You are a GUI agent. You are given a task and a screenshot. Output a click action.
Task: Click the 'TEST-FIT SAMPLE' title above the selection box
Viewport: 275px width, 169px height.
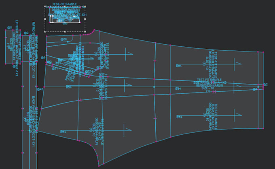coord(65,4)
